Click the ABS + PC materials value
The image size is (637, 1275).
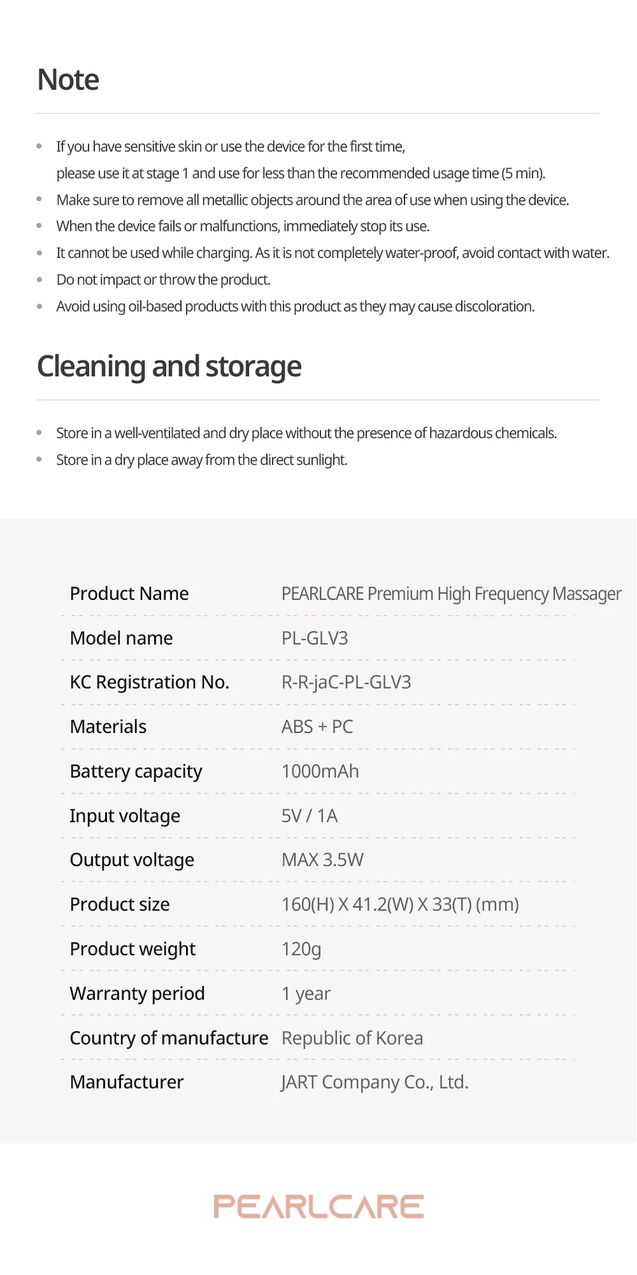(x=317, y=727)
